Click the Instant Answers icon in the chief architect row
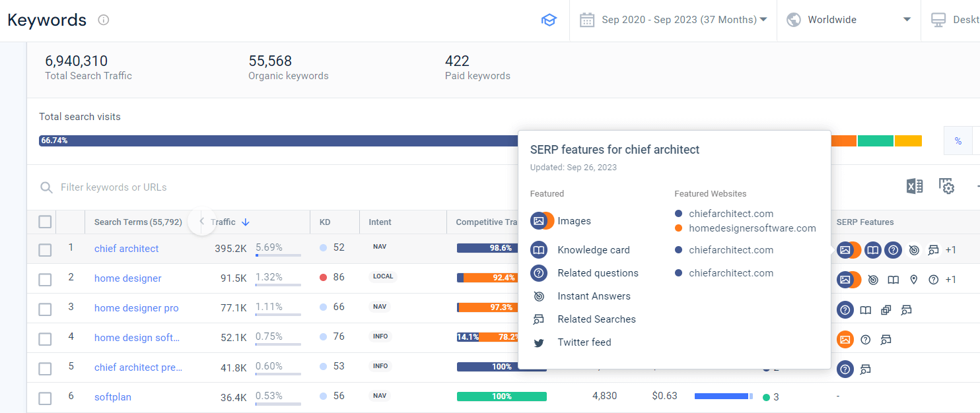 [913, 250]
